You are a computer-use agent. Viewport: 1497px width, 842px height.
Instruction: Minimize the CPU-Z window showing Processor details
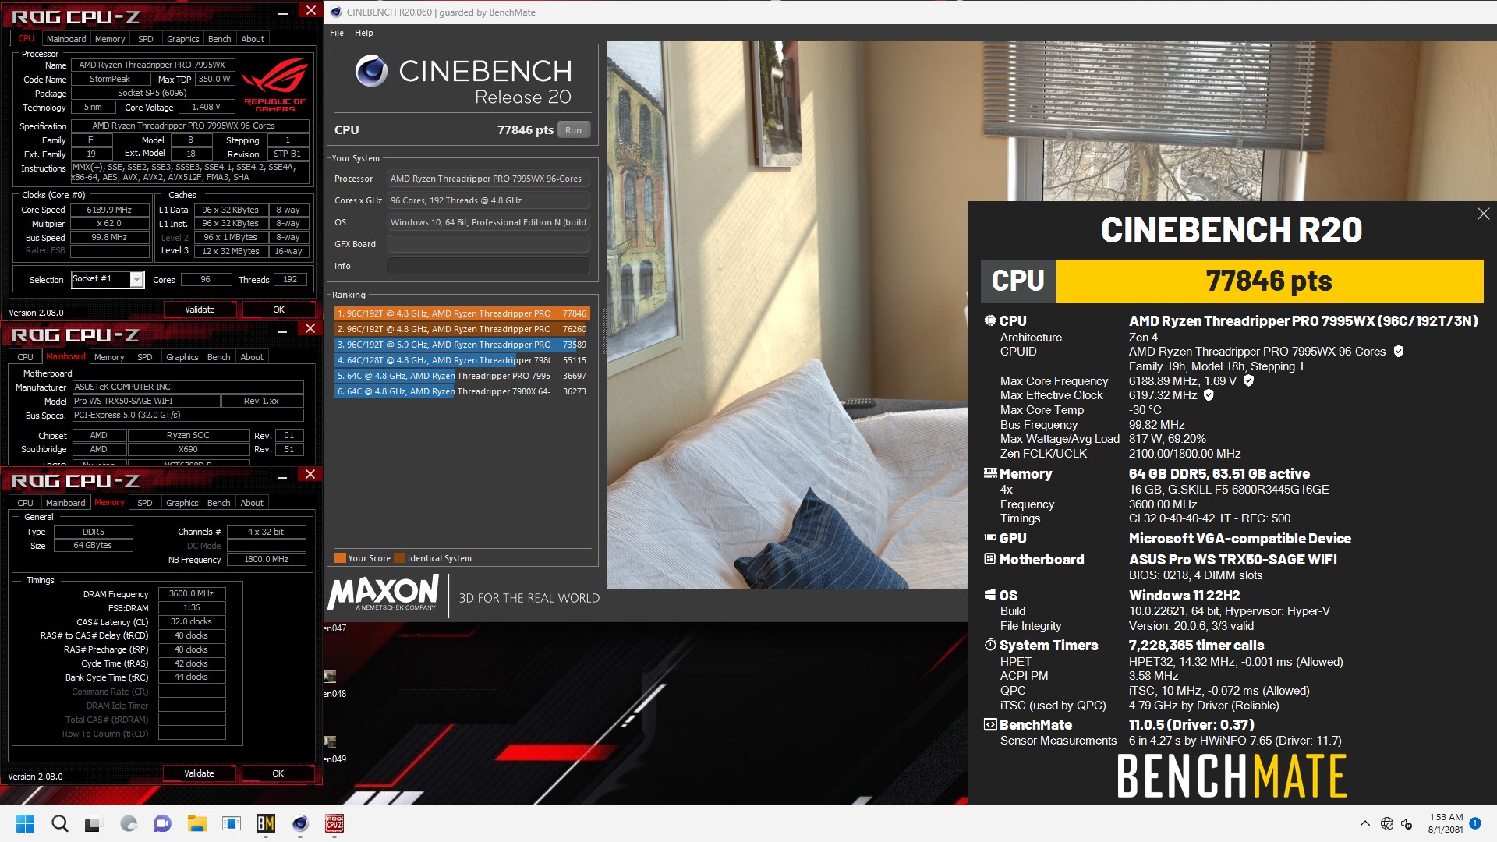(282, 13)
